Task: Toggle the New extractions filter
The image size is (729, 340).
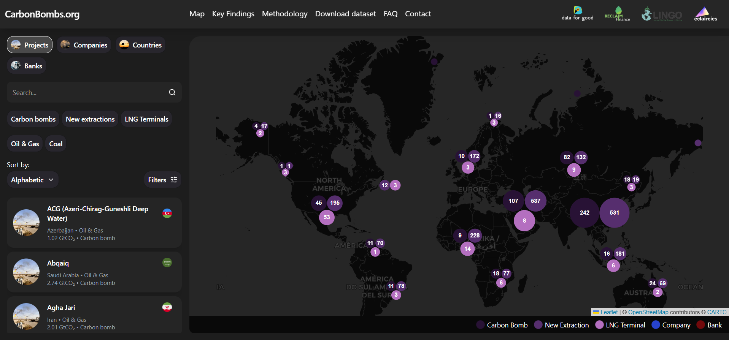Action: click(90, 119)
